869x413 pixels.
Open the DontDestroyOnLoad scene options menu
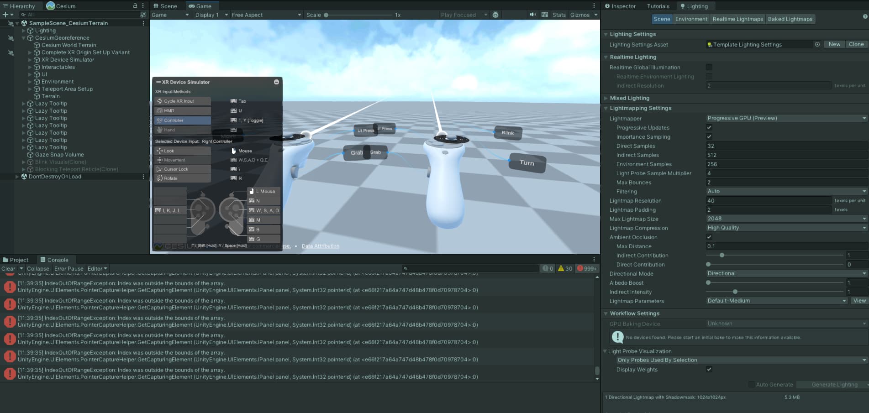tap(143, 177)
